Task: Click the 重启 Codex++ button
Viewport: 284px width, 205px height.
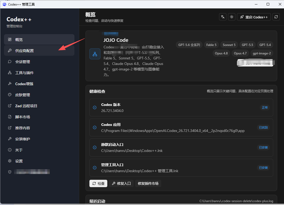Action: tap(254, 17)
